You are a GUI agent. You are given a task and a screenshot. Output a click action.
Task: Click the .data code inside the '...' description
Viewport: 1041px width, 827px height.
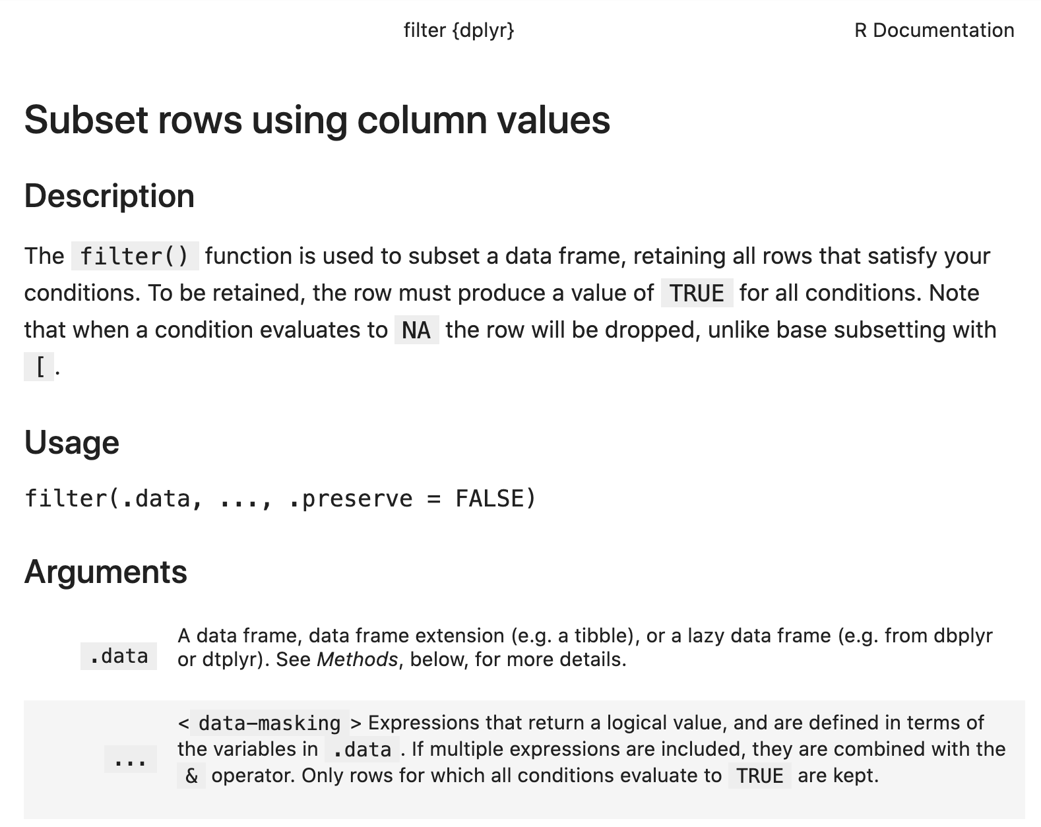[362, 750]
